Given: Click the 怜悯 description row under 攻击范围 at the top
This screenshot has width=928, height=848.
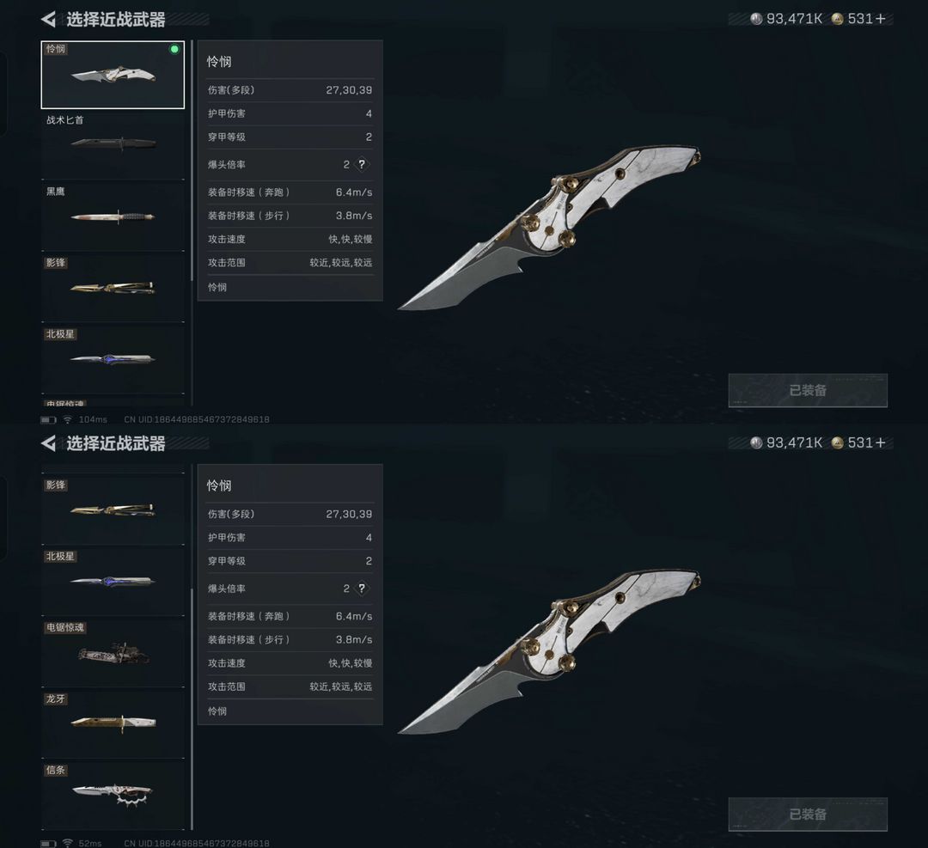Looking at the screenshot, I should click(290, 287).
